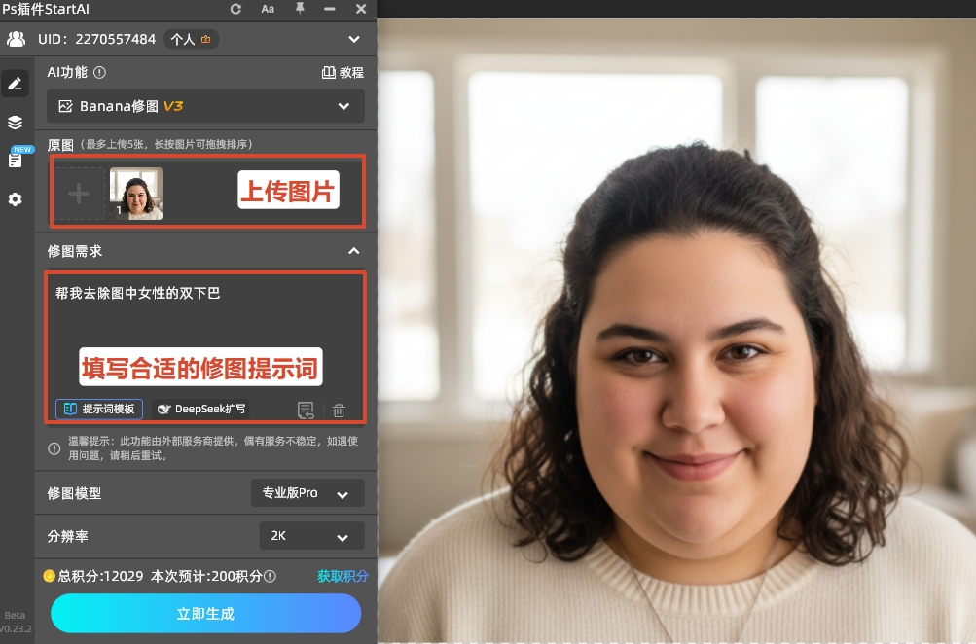Click the 获取积分 link
Screen dimensions: 976x644
343,576
